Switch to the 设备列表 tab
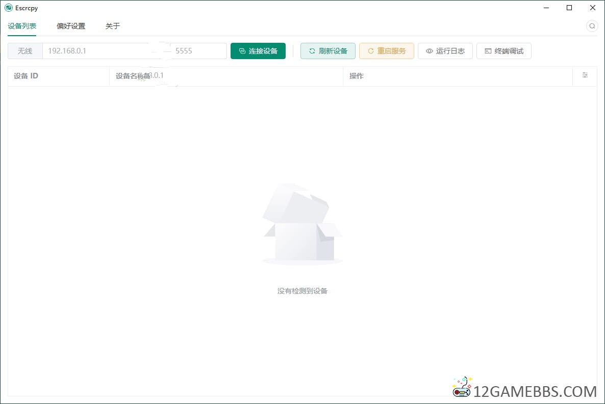Viewport: 605px width, 404px height. [22, 26]
